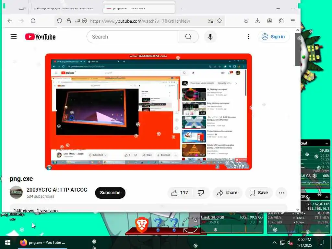Viewport: 332px width, 249px height.
Task: Go to YouTube home via logo
Action: click(x=40, y=37)
